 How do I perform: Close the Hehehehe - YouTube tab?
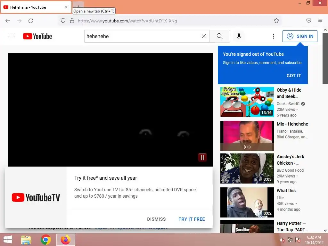click(x=66, y=7)
